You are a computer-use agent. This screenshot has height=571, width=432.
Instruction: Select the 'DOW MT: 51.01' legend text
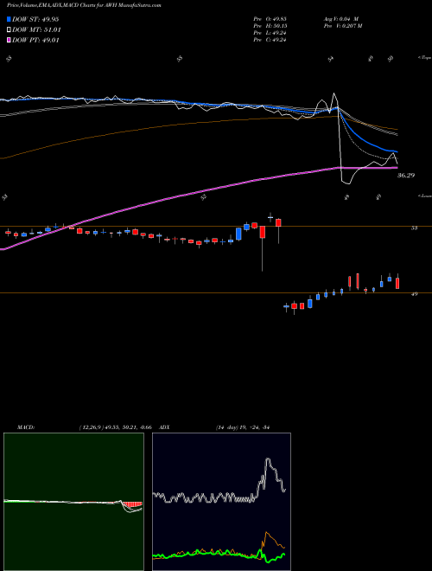tap(36, 30)
